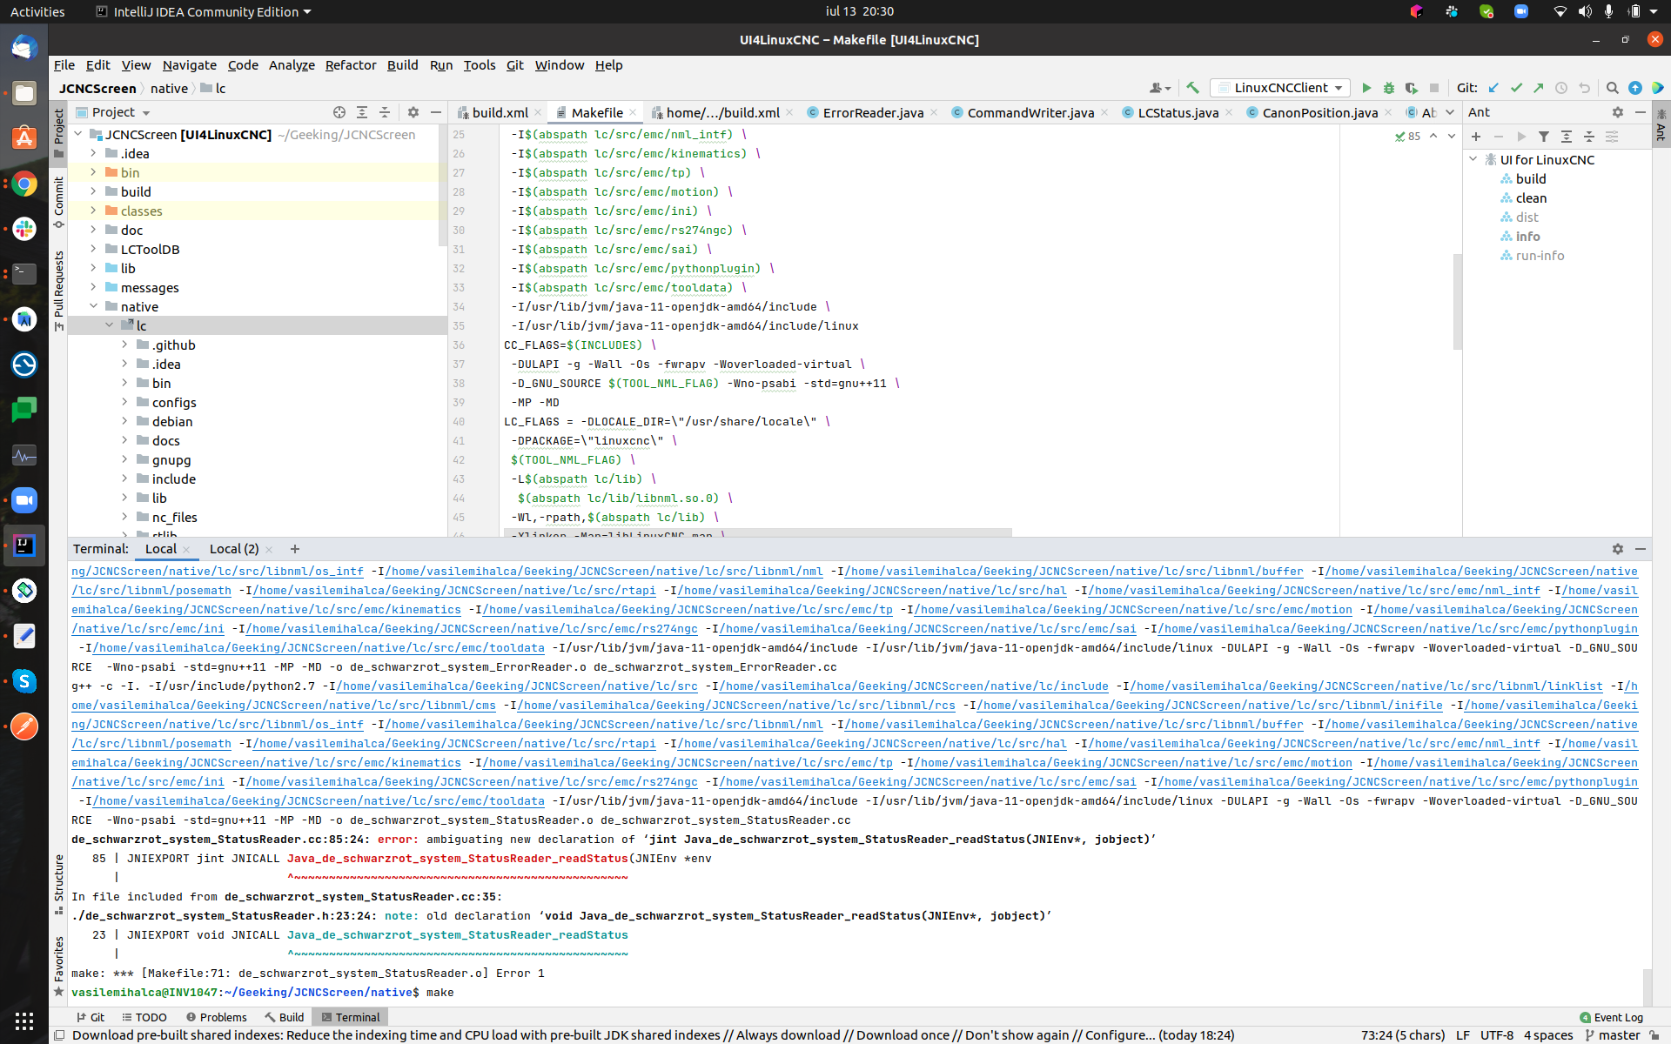Open Show Applications grid in dock
This screenshot has width=1671, height=1044.
point(24,1021)
